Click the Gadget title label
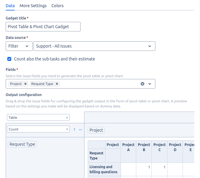The image size is (200, 178). click(x=16, y=18)
